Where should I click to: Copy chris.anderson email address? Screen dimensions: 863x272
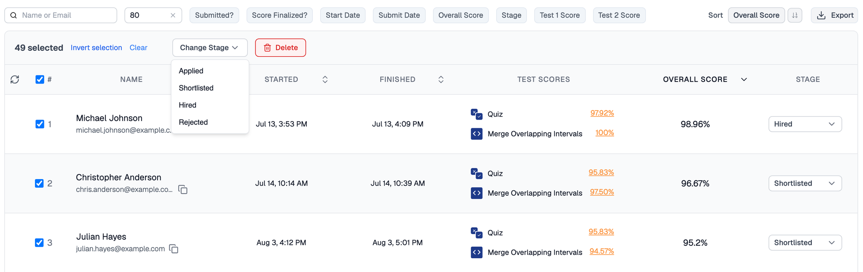pyautogui.click(x=183, y=190)
